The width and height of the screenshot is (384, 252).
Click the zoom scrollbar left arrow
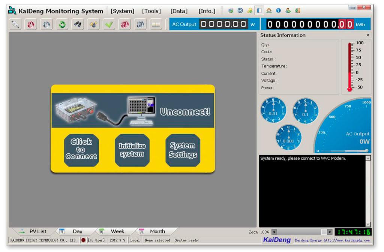pyautogui.click(x=274, y=232)
